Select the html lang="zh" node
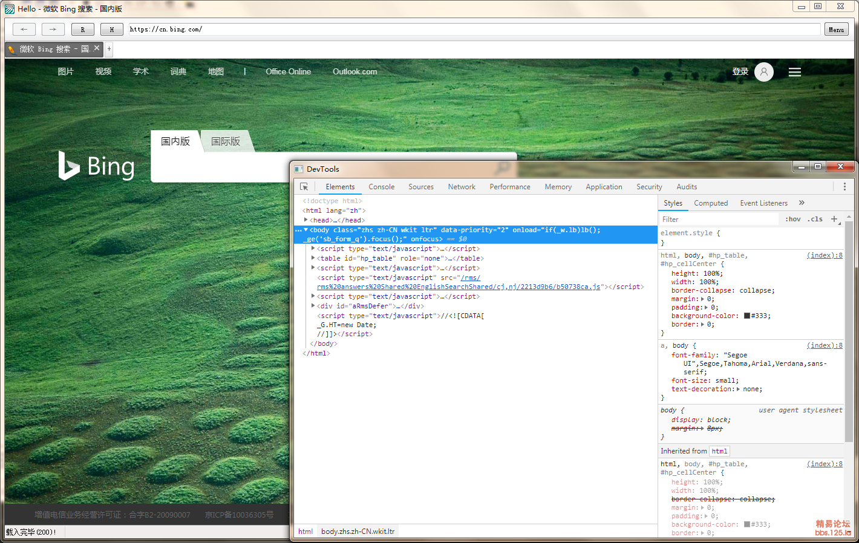The width and height of the screenshot is (859, 543). coord(334,210)
